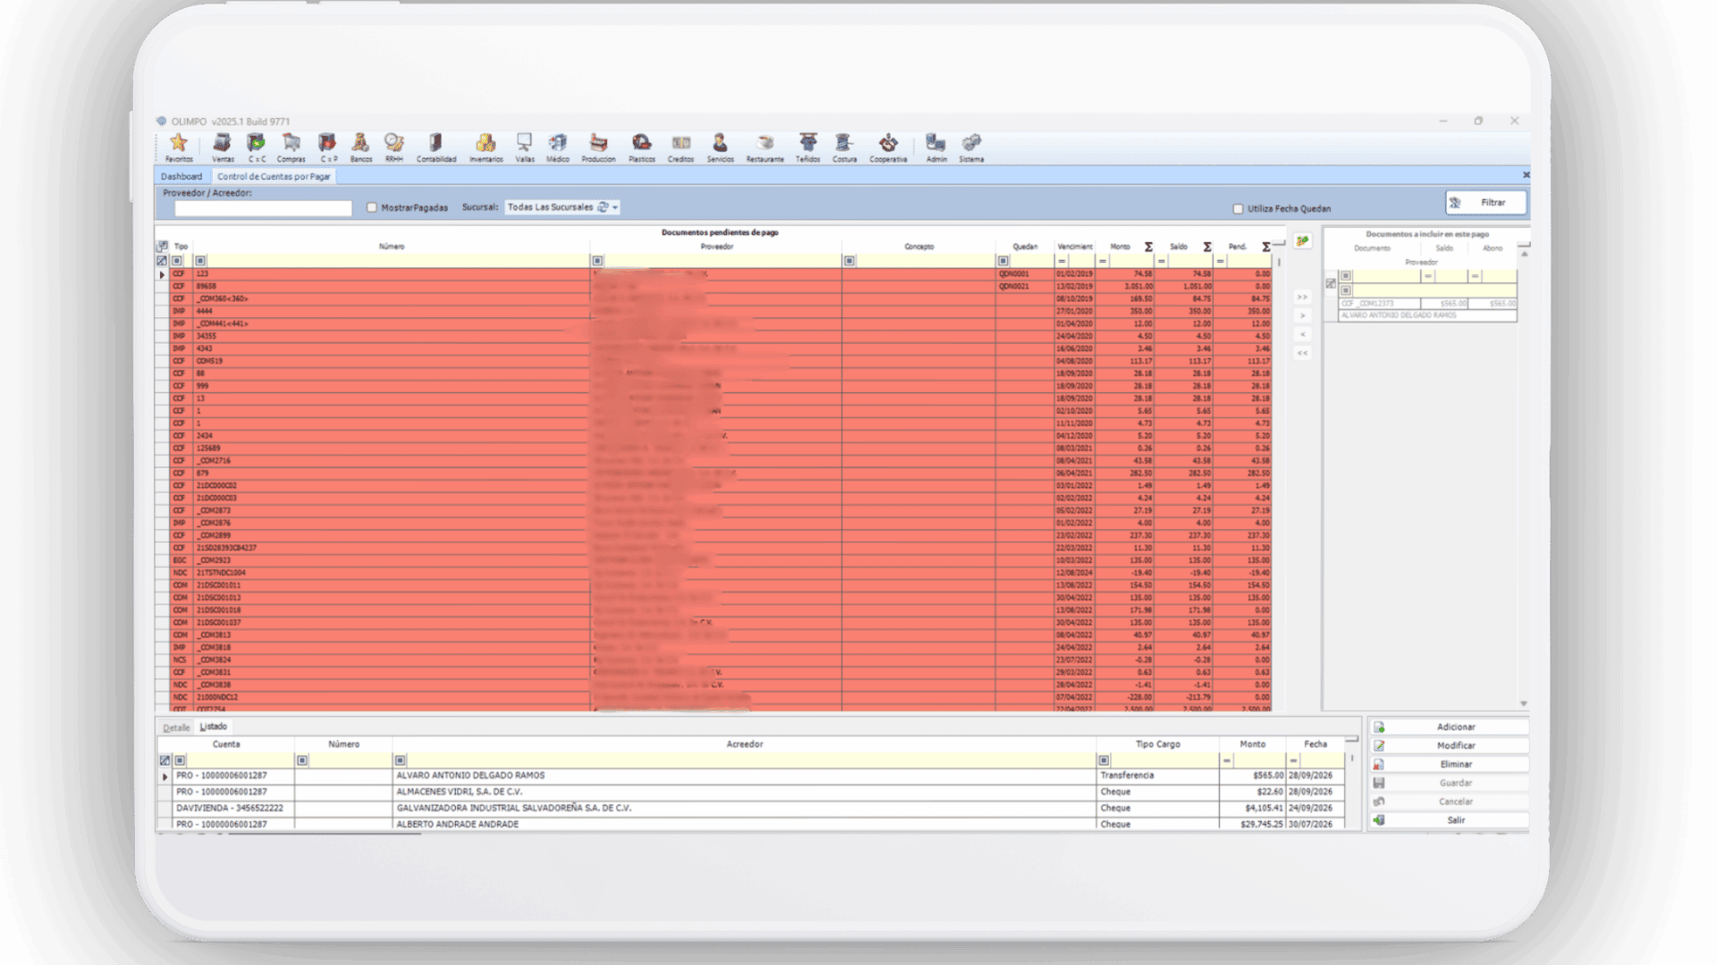Open the Creditos module icon
1717x965 pixels.
pos(681,147)
